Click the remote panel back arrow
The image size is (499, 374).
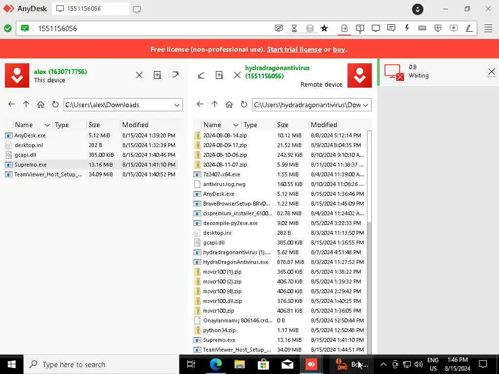[x=200, y=104]
